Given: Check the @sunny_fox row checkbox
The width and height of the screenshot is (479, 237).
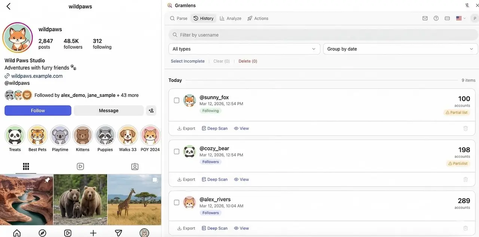Looking at the screenshot, I should 176,100.
